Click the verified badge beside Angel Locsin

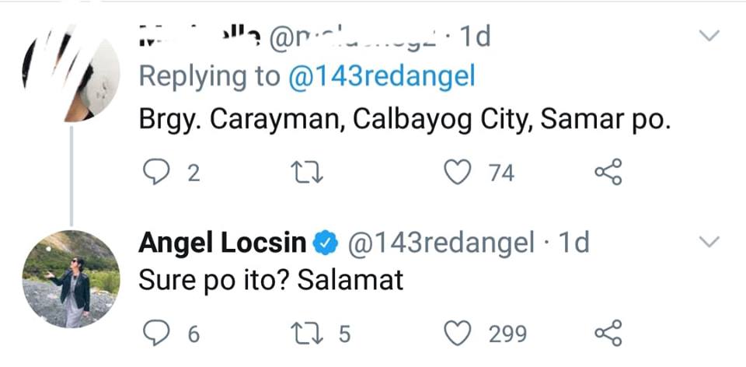[324, 244]
